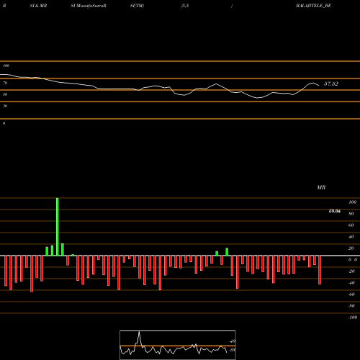Click the BALAJITELE_BE symbol label
The height and width of the screenshot is (360, 360).
coord(313,6)
